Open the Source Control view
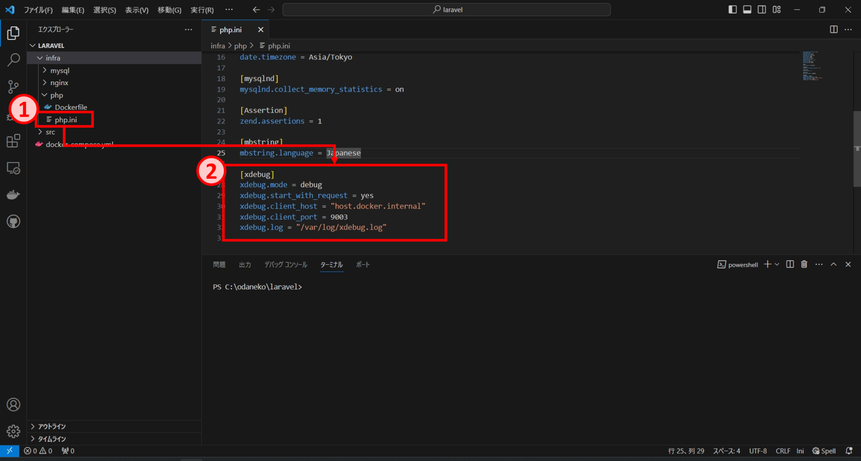 pos(13,87)
